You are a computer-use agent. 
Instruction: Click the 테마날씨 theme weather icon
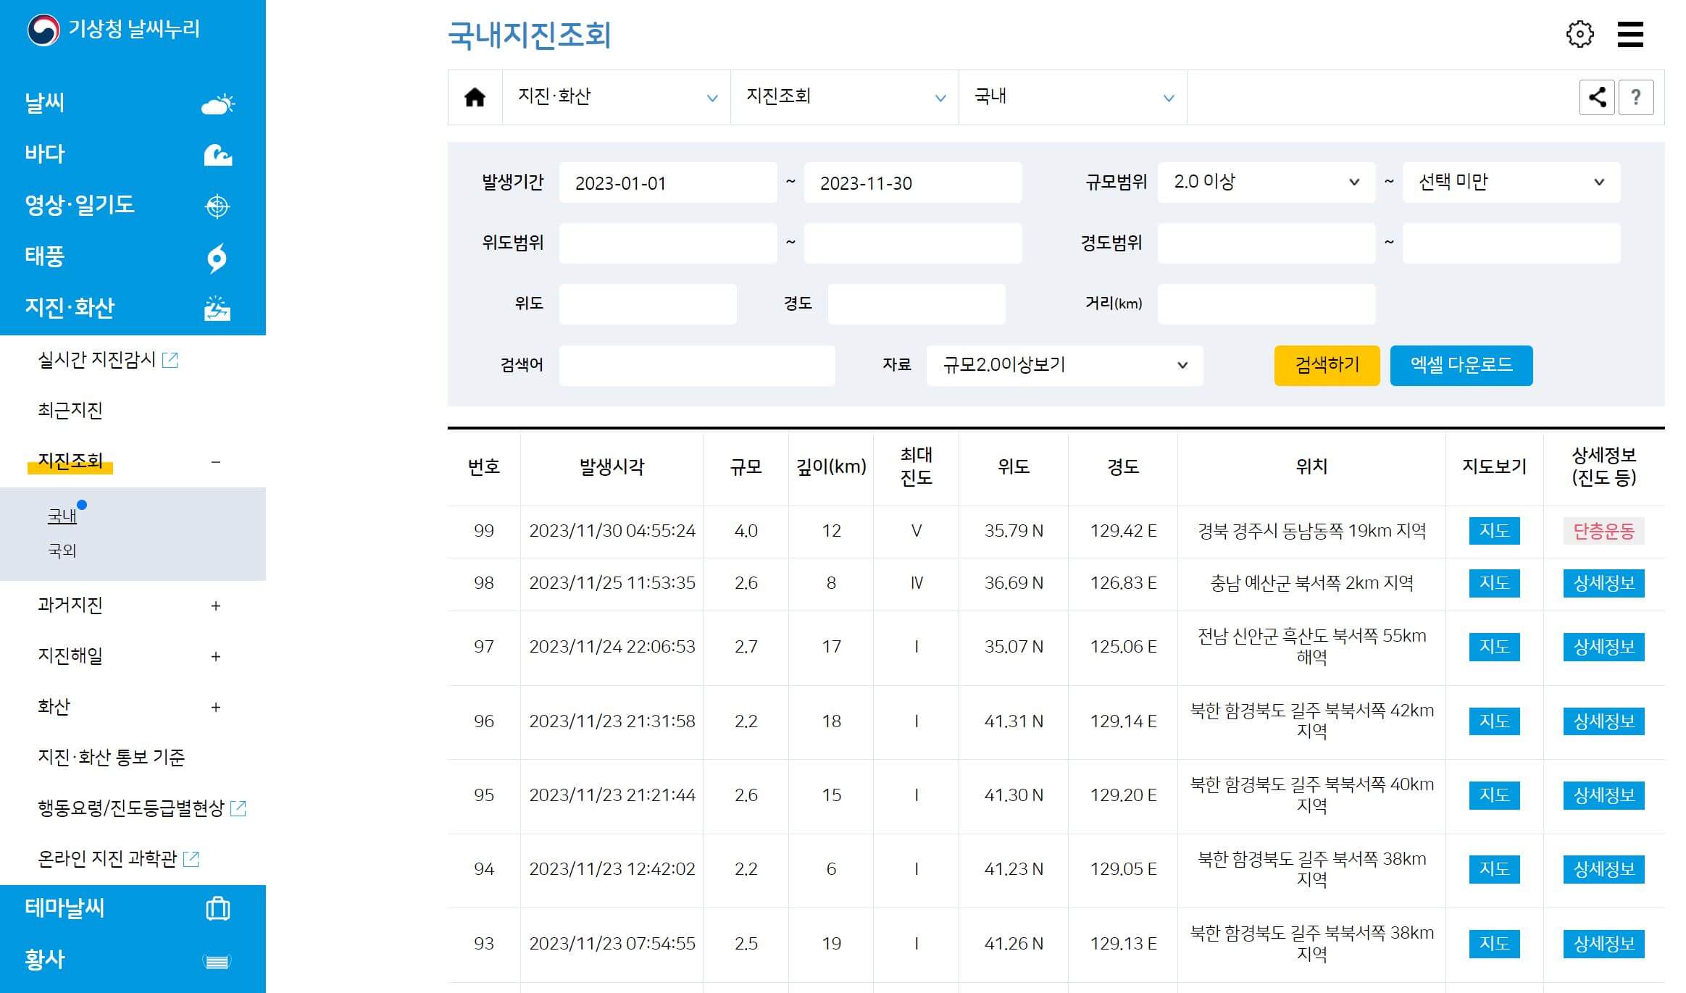click(219, 908)
